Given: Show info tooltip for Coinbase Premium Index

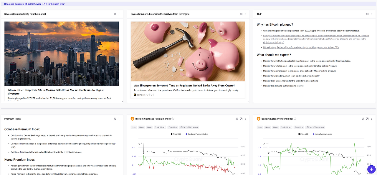Looking at the screenshot, I should coord(173,119).
